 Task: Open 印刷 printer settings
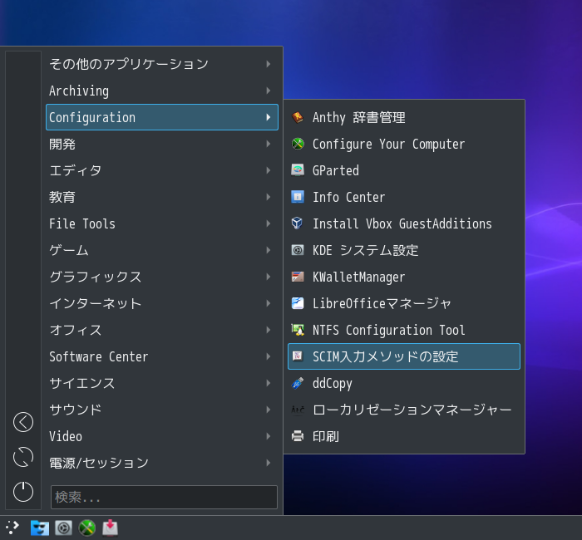404,436
